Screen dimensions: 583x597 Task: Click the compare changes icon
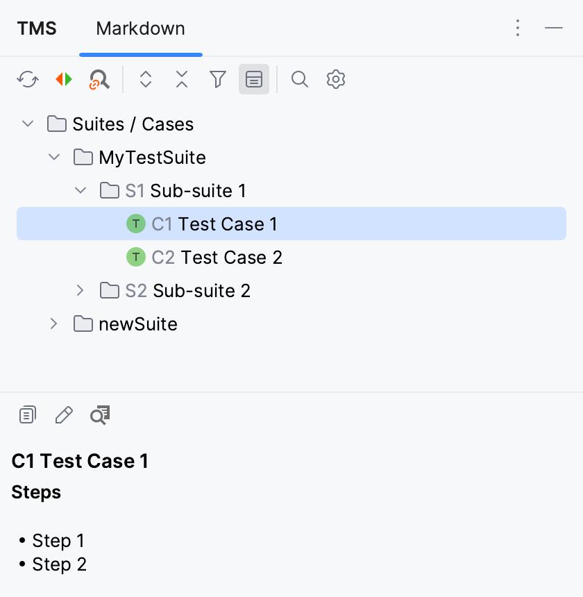coord(63,79)
